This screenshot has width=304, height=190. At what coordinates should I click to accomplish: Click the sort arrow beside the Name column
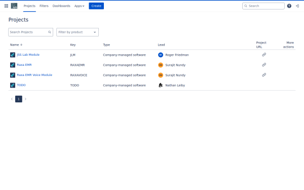tap(21, 45)
